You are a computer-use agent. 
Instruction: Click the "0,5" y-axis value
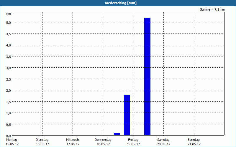[8, 125]
